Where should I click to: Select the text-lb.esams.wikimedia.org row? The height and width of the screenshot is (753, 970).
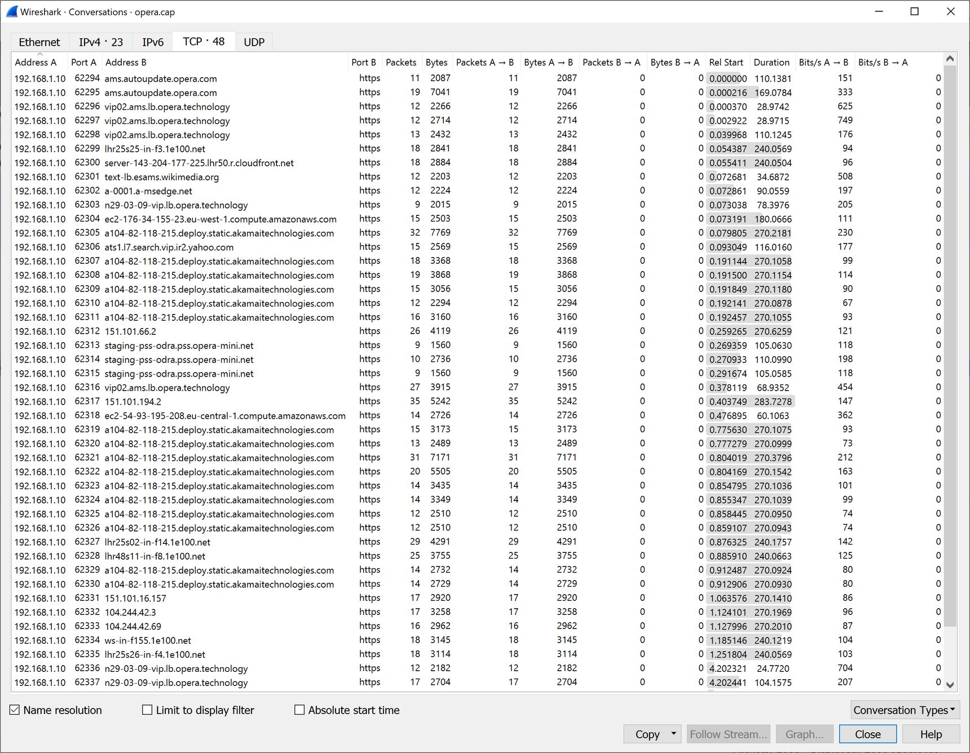pyautogui.click(x=477, y=177)
